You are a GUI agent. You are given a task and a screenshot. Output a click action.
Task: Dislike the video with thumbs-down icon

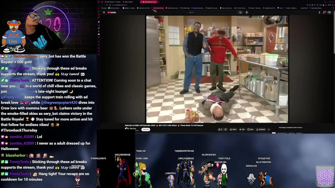[x=226, y=129]
